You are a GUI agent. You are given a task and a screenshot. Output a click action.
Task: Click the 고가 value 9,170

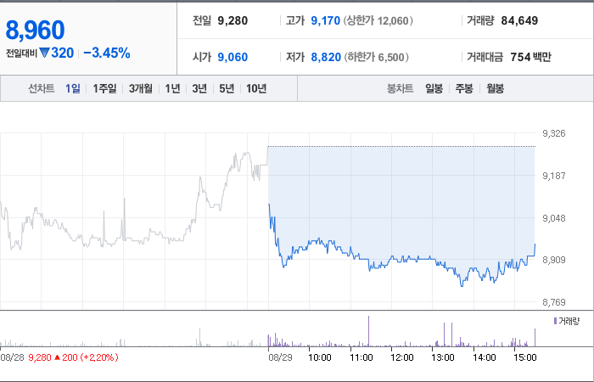(325, 20)
